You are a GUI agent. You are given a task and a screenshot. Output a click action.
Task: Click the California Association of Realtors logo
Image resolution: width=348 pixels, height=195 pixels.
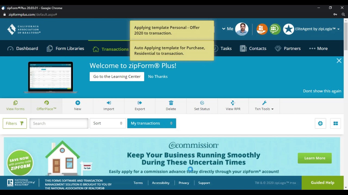coord(24,29)
